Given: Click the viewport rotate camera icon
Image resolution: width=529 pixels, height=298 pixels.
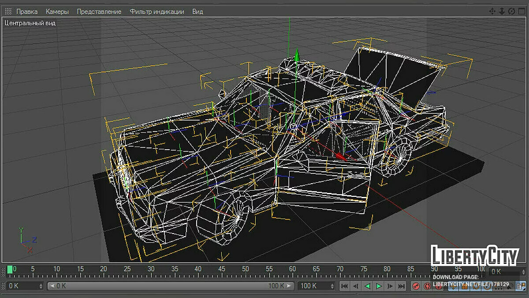Looking at the screenshot, I should point(511,11).
